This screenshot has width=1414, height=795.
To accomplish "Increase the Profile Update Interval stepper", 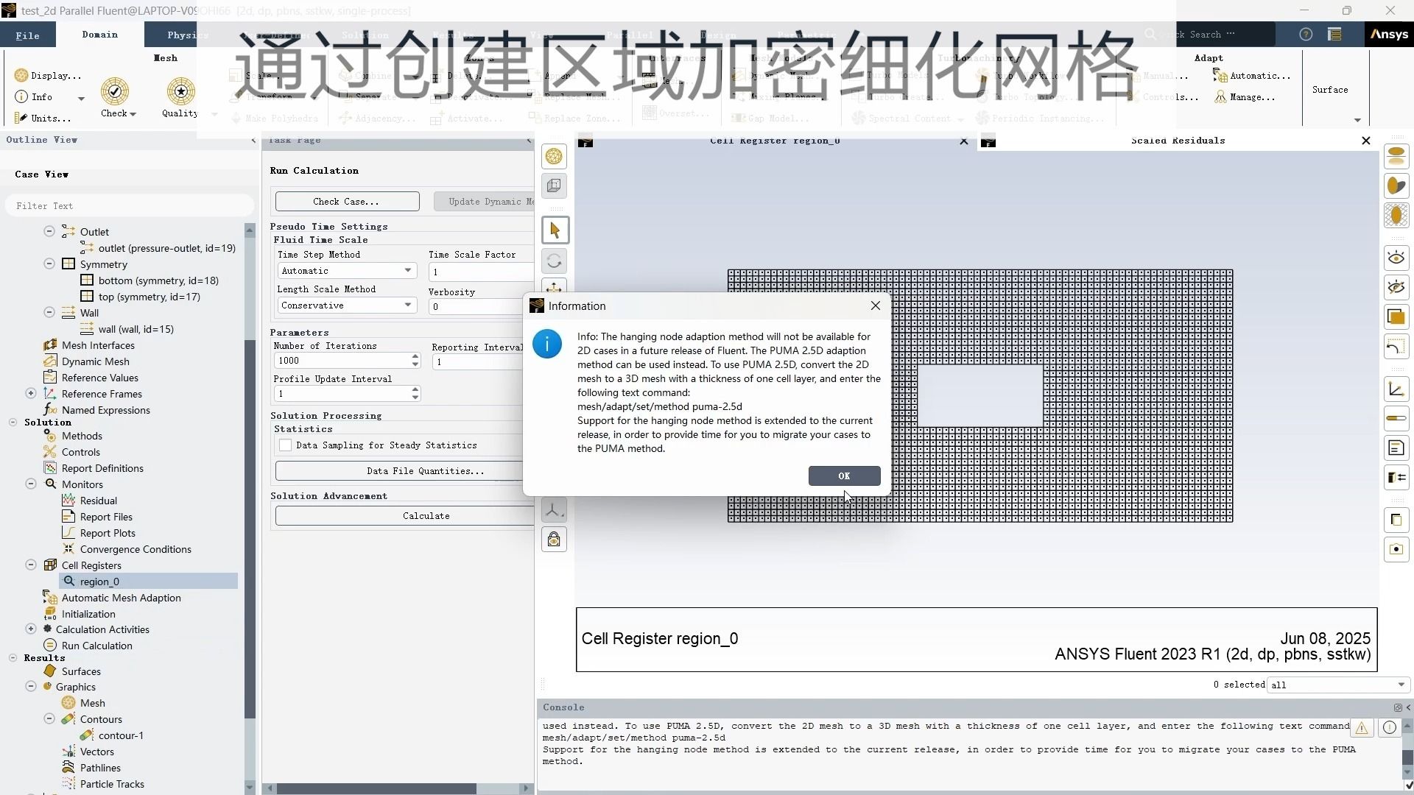I will [x=415, y=389].
